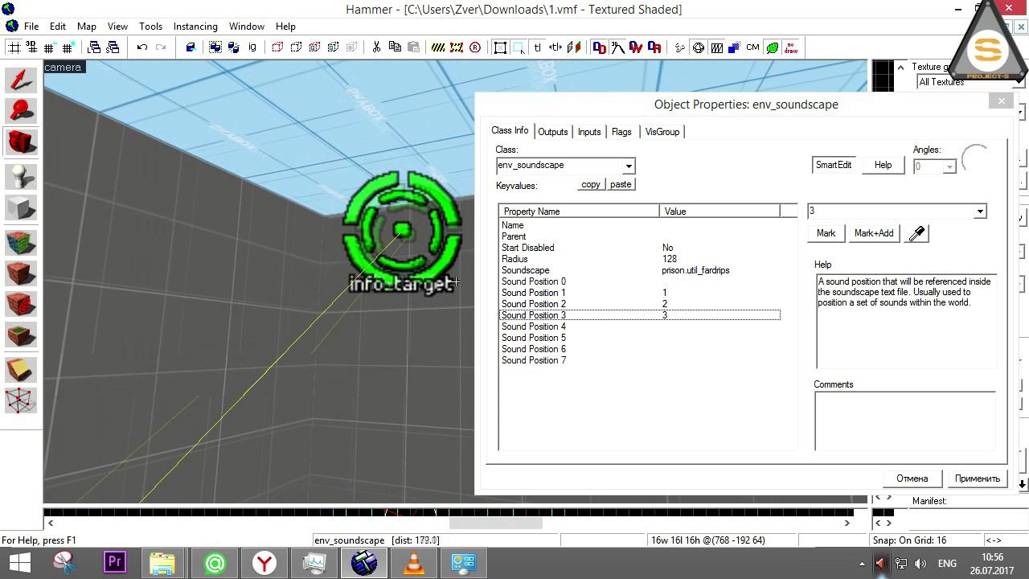
Task: Toggle the no draw toolbar button
Action: click(x=791, y=47)
